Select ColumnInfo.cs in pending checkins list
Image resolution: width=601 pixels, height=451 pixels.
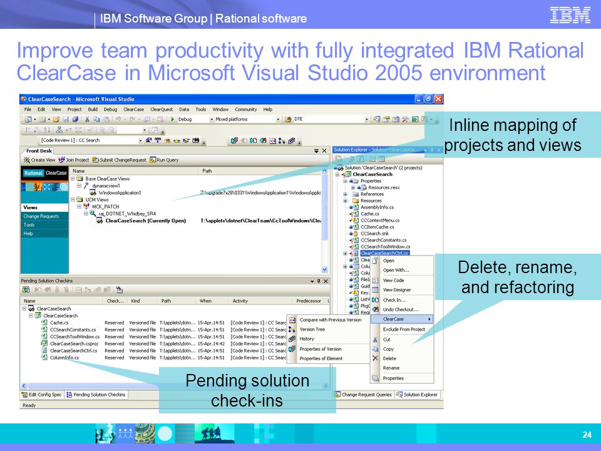tap(64, 358)
